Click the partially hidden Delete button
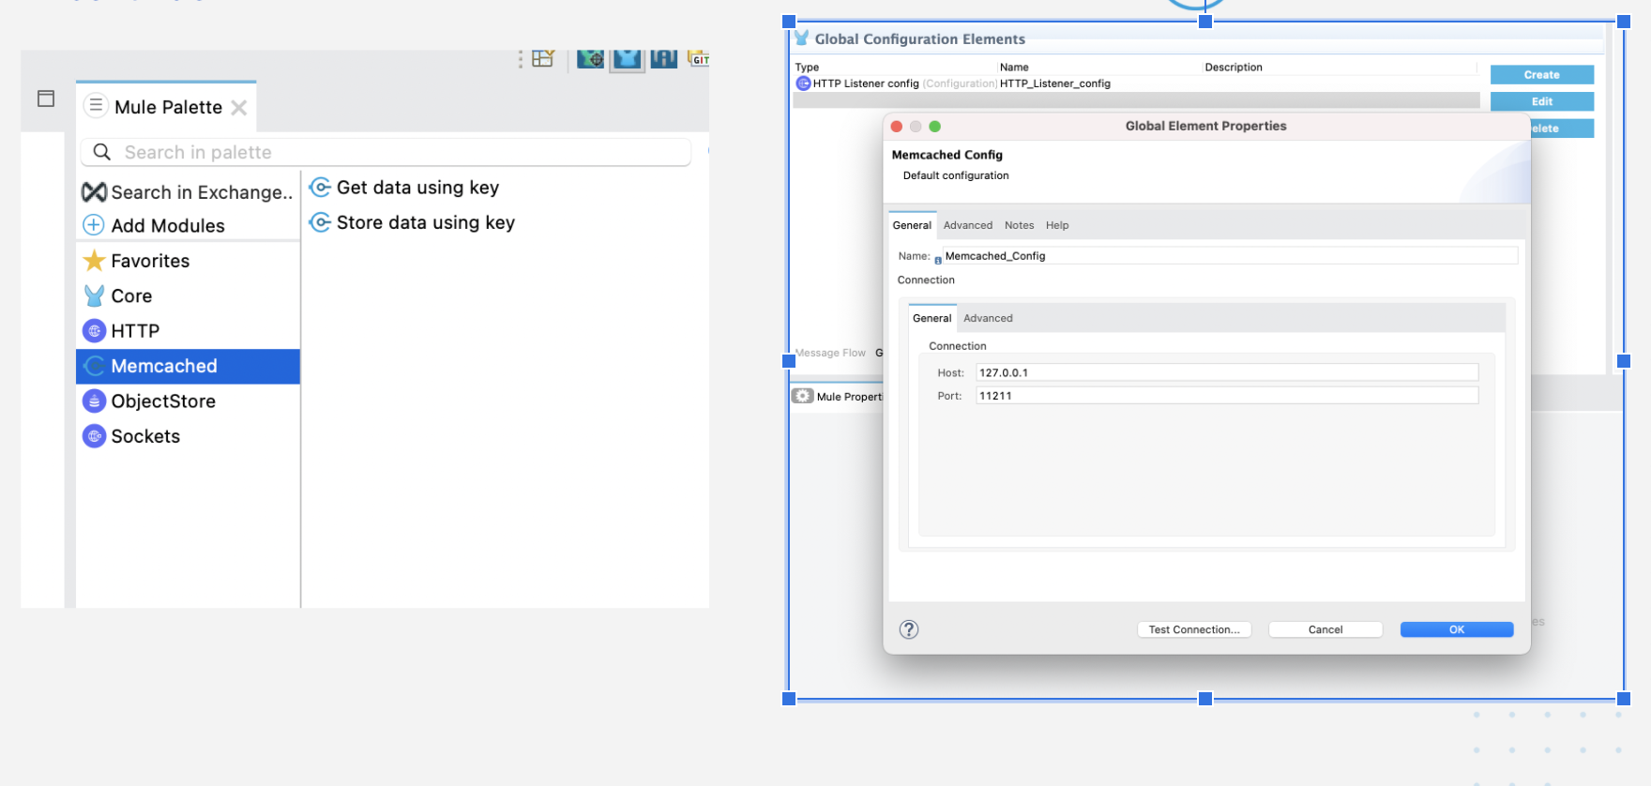This screenshot has height=786, width=1651. click(x=1562, y=128)
